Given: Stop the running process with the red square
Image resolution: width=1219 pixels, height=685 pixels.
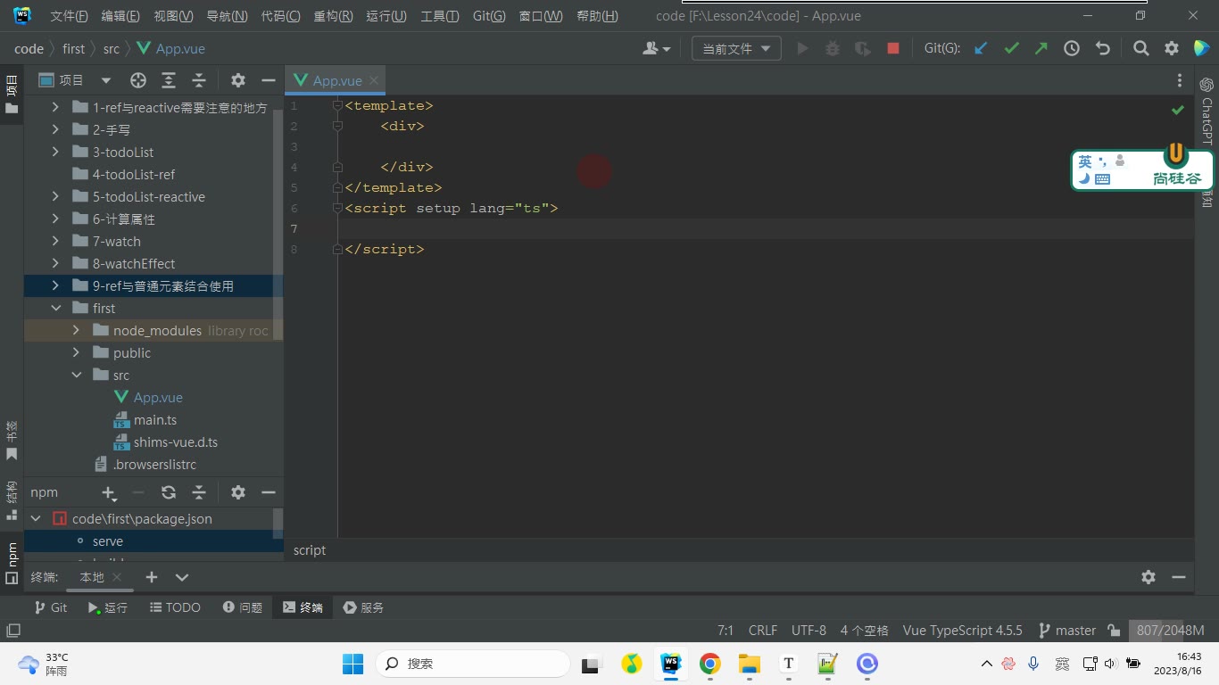Looking at the screenshot, I should pos(892,49).
